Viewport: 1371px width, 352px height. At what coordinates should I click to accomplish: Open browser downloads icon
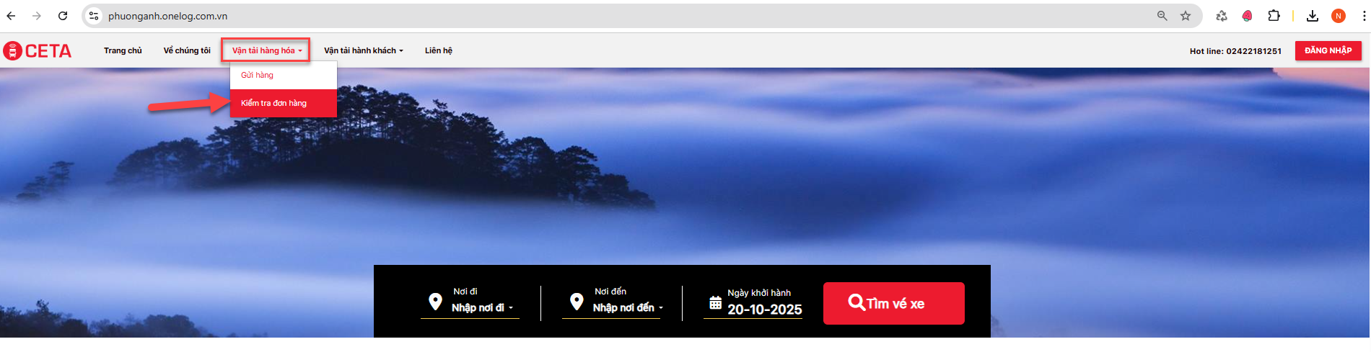1313,16
